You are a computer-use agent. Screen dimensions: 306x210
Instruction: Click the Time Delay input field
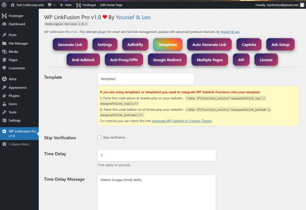coord(157,155)
